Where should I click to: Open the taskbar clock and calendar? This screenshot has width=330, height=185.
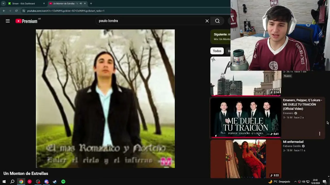(x=315, y=182)
